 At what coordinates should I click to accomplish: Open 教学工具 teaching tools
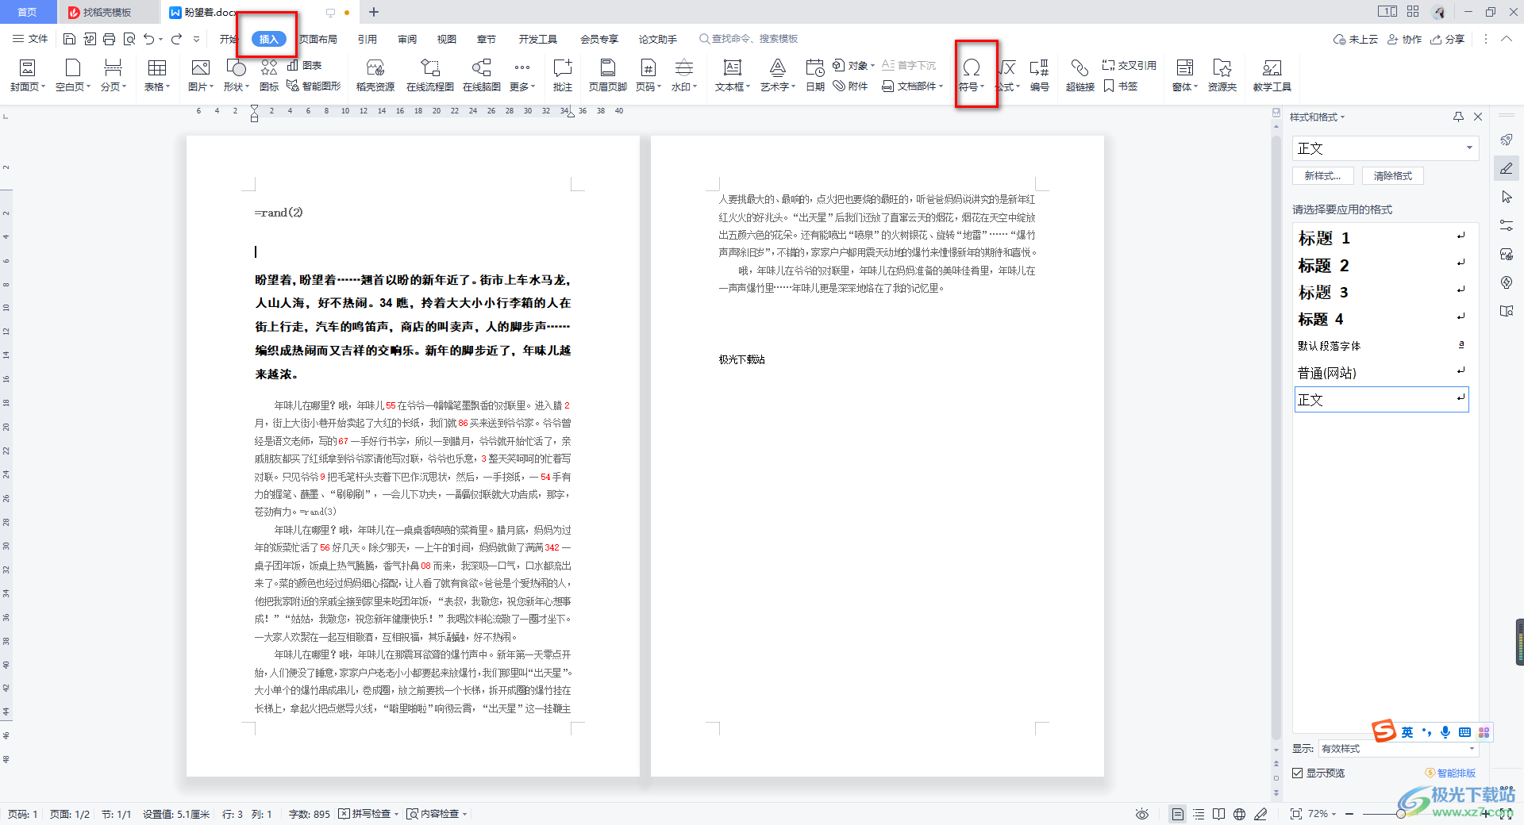coord(1272,75)
